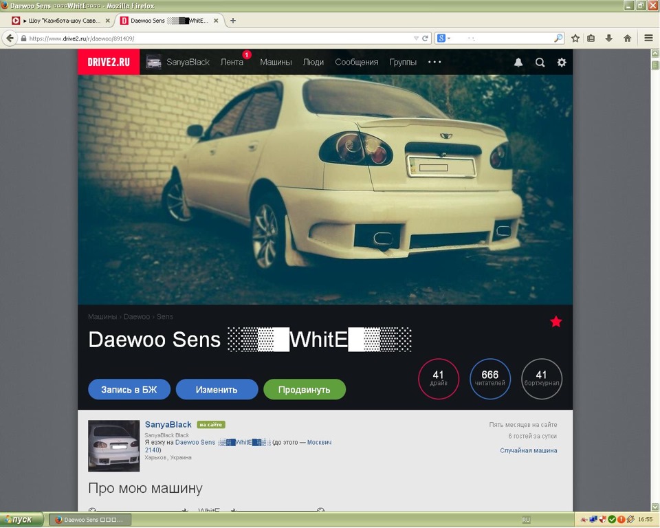Click the address bar URL field
The height and width of the screenshot is (528, 660).
[219, 38]
